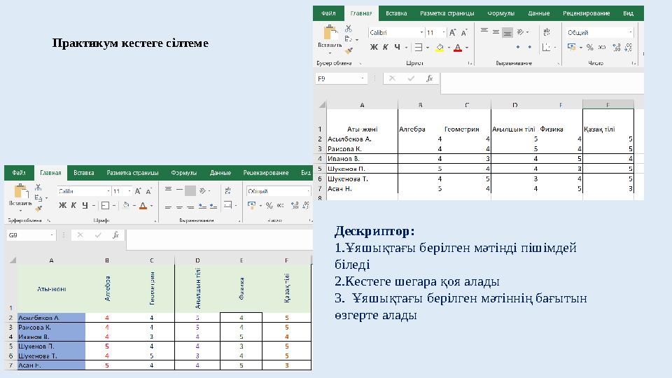672x378 pixels.
Task: Expand G9 name box dropdown
Action: point(52,235)
